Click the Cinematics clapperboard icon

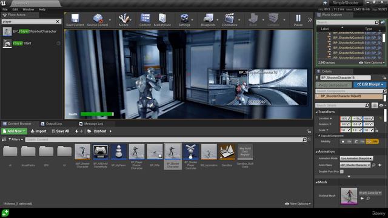click(229, 20)
